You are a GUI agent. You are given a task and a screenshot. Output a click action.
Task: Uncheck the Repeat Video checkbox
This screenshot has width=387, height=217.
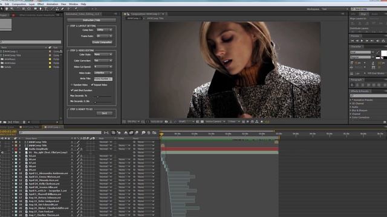(92, 85)
